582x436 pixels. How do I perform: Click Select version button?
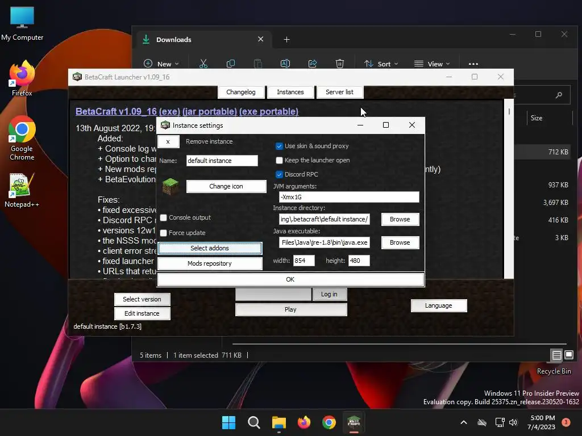(x=142, y=299)
